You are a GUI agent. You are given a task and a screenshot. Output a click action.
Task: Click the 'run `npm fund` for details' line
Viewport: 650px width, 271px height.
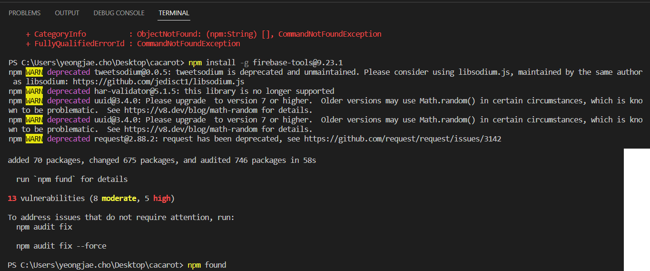[x=72, y=179]
